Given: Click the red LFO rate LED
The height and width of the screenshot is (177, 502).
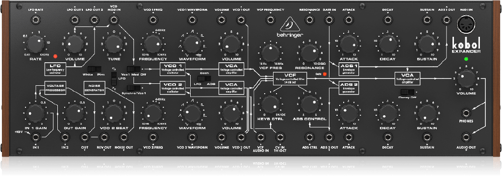Looking at the screenshot, I should (55, 56).
